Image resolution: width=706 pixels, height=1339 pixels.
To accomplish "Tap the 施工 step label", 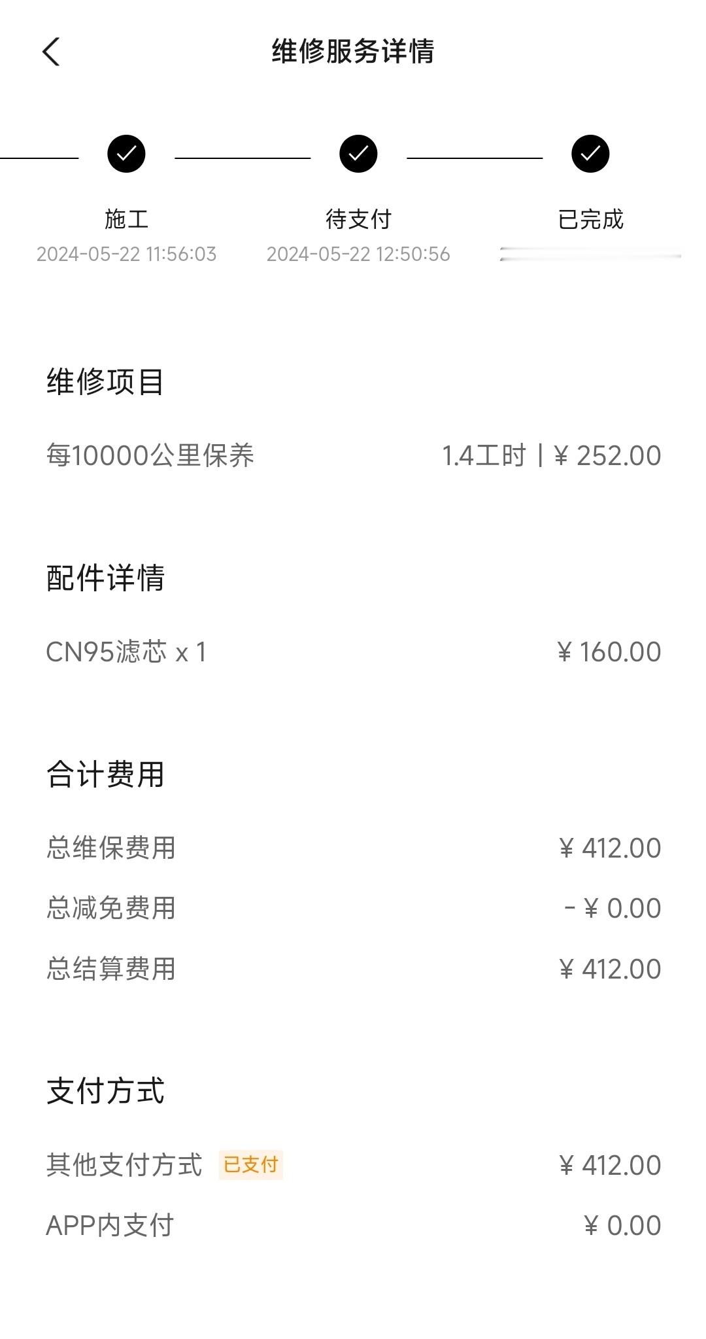I will (126, 219).
